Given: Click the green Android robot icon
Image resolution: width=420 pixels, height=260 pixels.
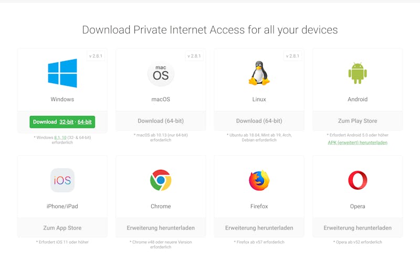Looking at the screenshot, I should coord(358,73).
